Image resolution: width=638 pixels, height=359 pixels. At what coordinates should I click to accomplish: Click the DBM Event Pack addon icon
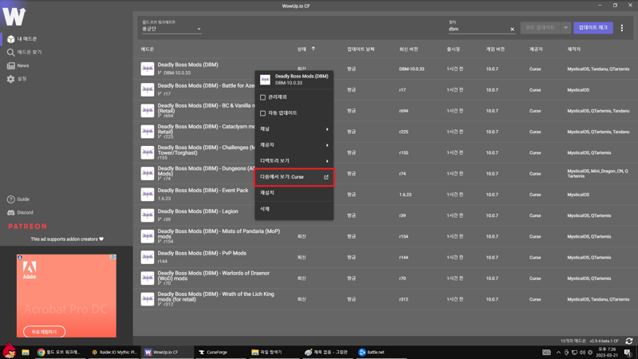coord(148,194)
